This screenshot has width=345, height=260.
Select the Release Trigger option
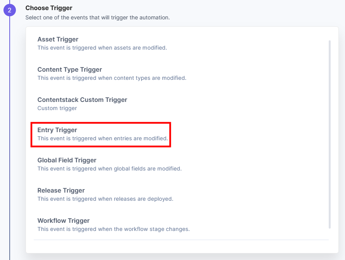(x=61, y=190)
